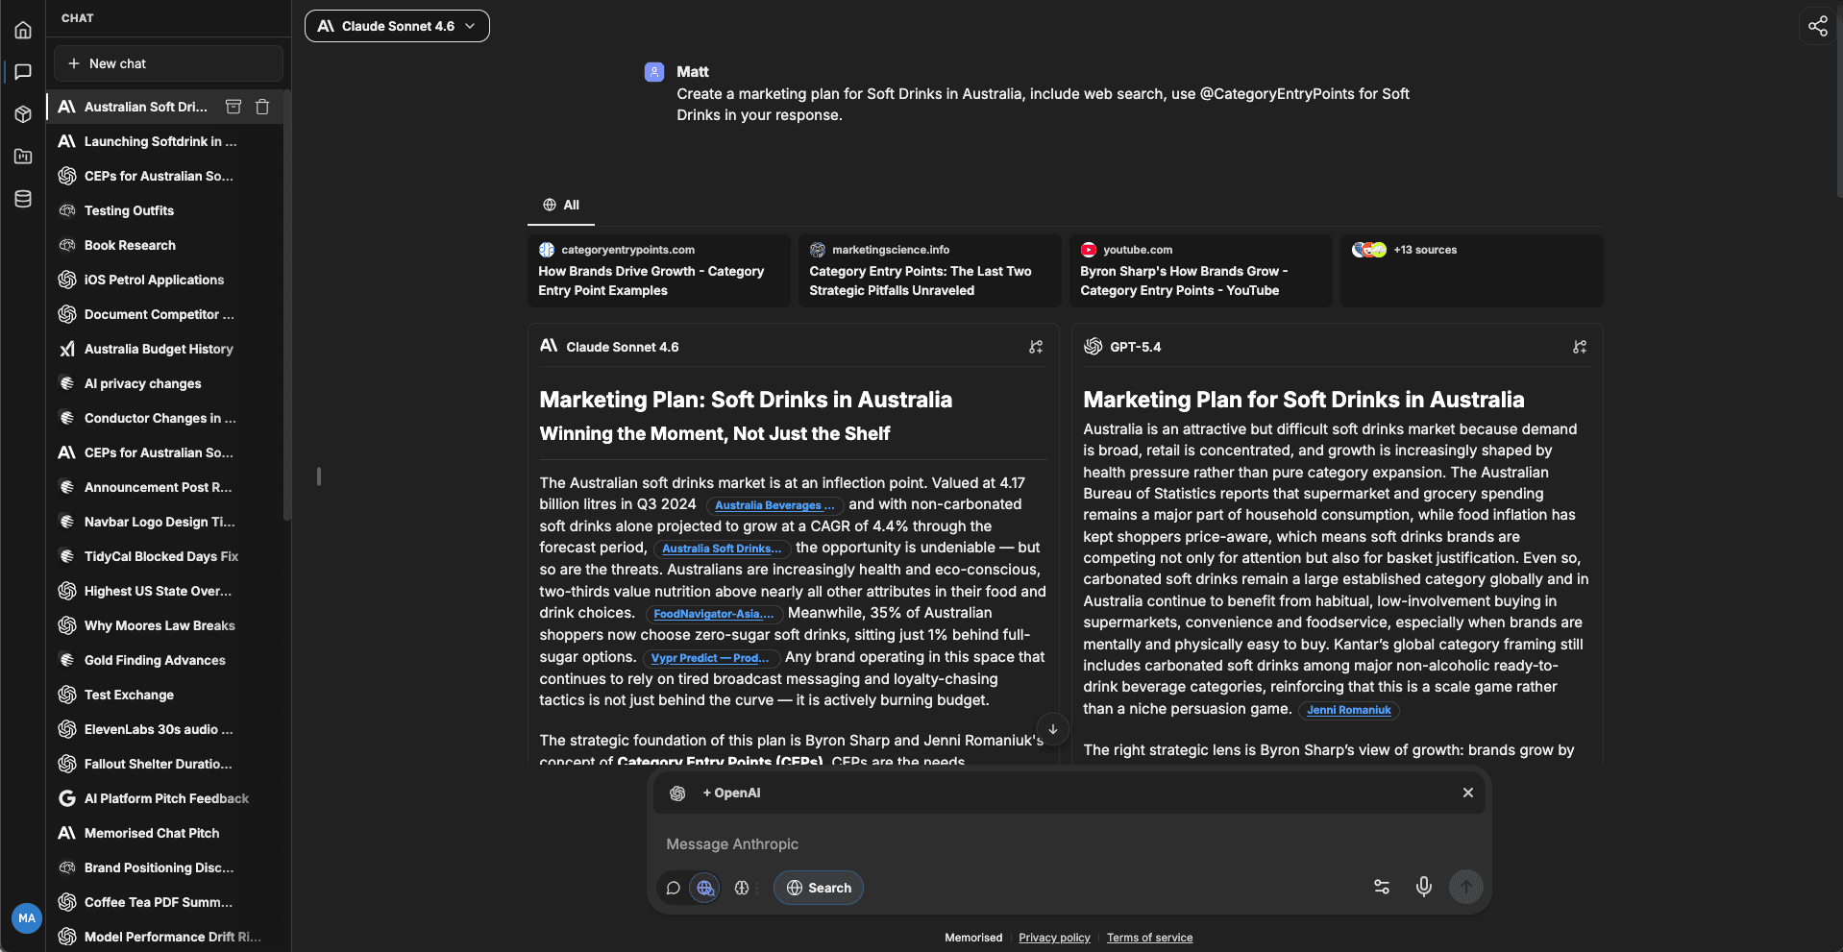Click the Message Anthropic input field

(x=1067, y=843)
